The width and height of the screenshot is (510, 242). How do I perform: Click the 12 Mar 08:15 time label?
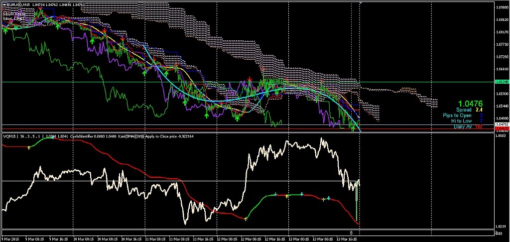pyautogui.click(x=251, y=239)
